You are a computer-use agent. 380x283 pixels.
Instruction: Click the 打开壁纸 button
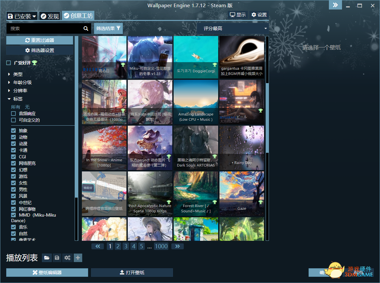[x=132, y=273]
